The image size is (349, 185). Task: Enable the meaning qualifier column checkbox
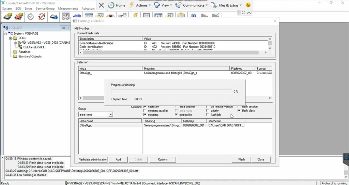point(146,111)
